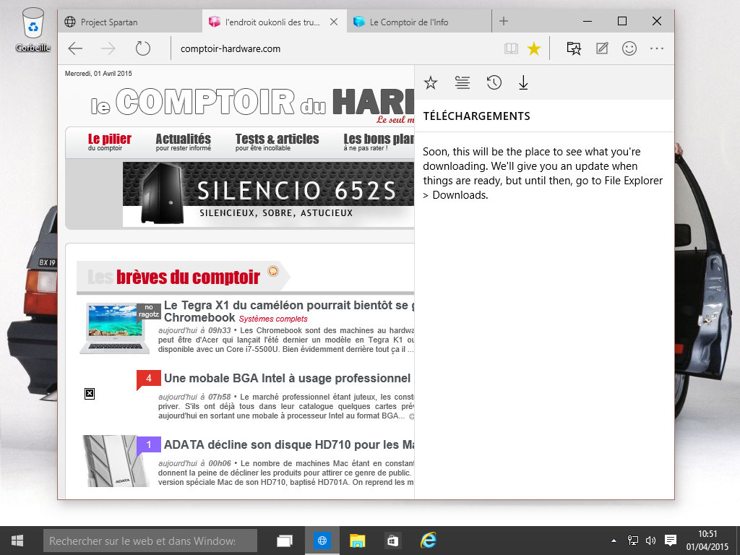Open the Hub icon in toolbar
Screen dimensions: 740x555
[x=574, y=48]
